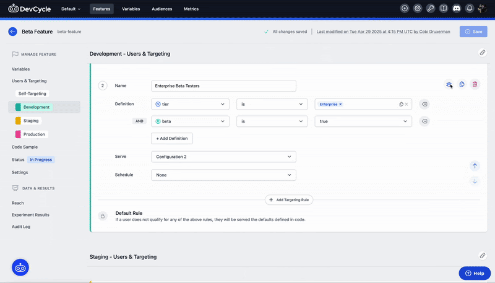Click the API keys icon in the header

pyautogui.click(x=431, y=9)
